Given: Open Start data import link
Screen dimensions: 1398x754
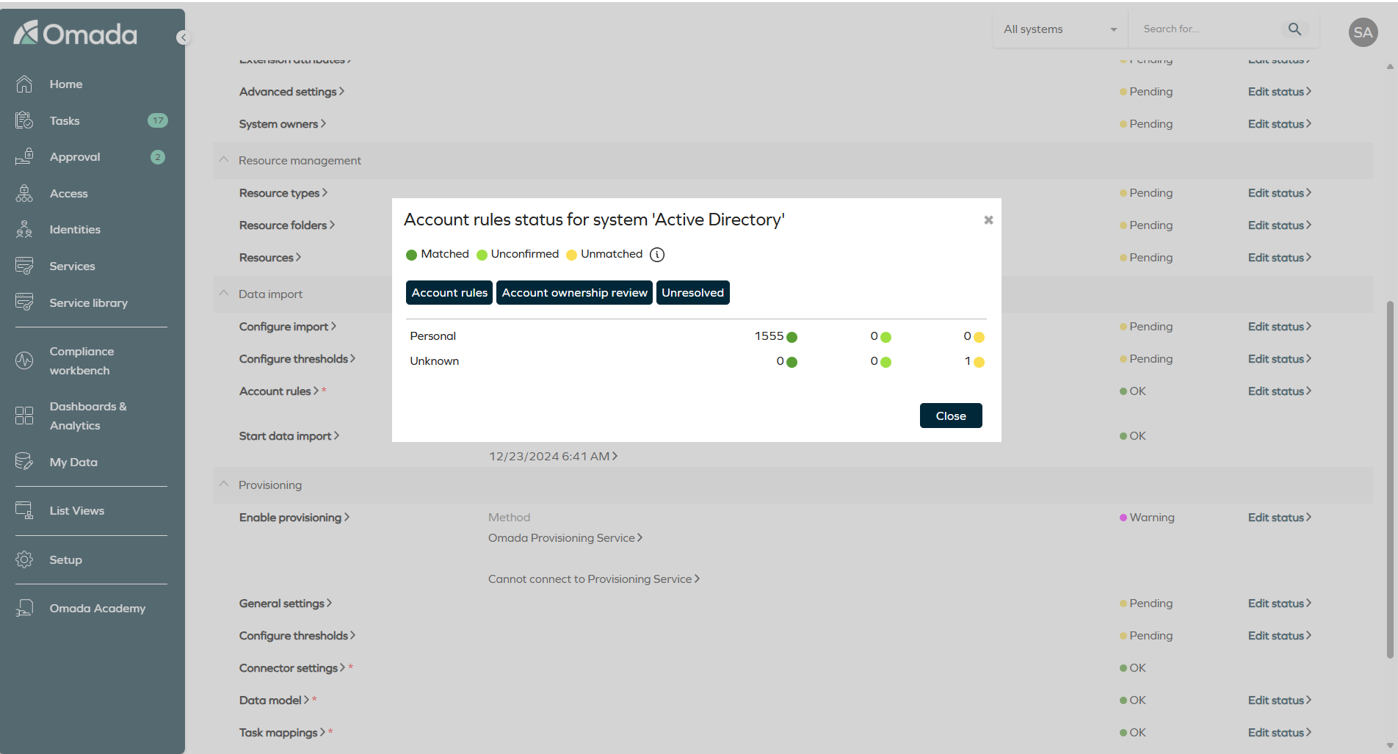Looking at the screenshot, I should coord(289,436).
